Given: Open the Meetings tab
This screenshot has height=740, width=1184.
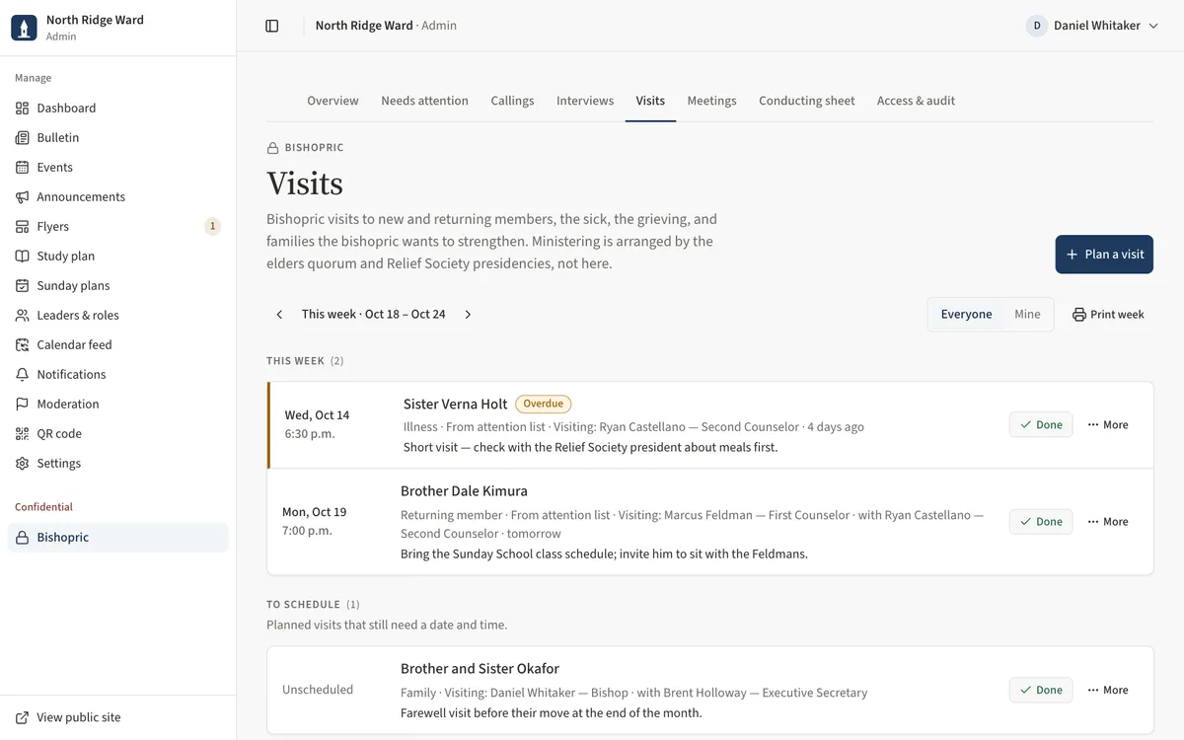Looking at the screenshot, I should 711,101.
